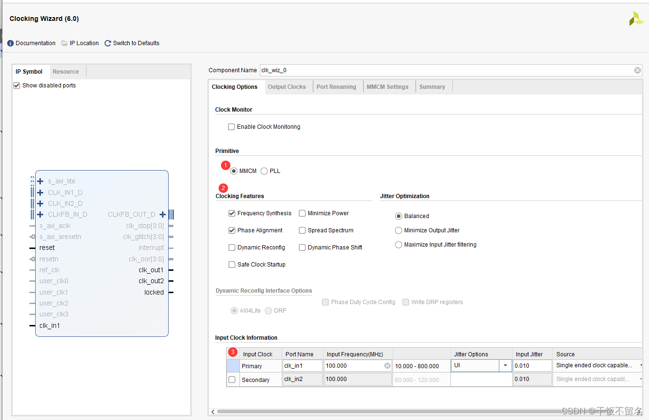Click the clk_out2 port in IP symbol
The width and height of the screenshot is (649, 420).
pos(151,281)
